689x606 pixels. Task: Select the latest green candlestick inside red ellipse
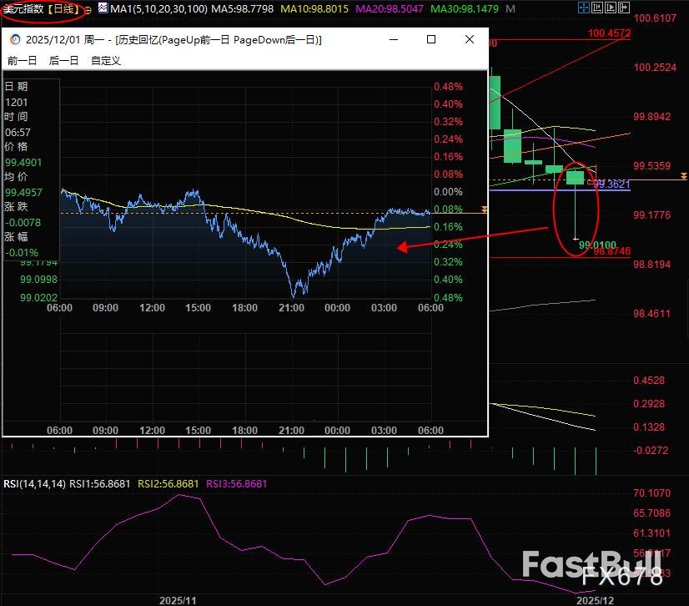click(576, 177)
